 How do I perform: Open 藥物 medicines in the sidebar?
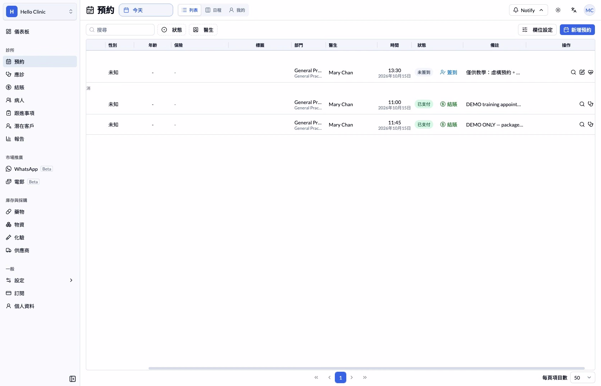point(40,212)
